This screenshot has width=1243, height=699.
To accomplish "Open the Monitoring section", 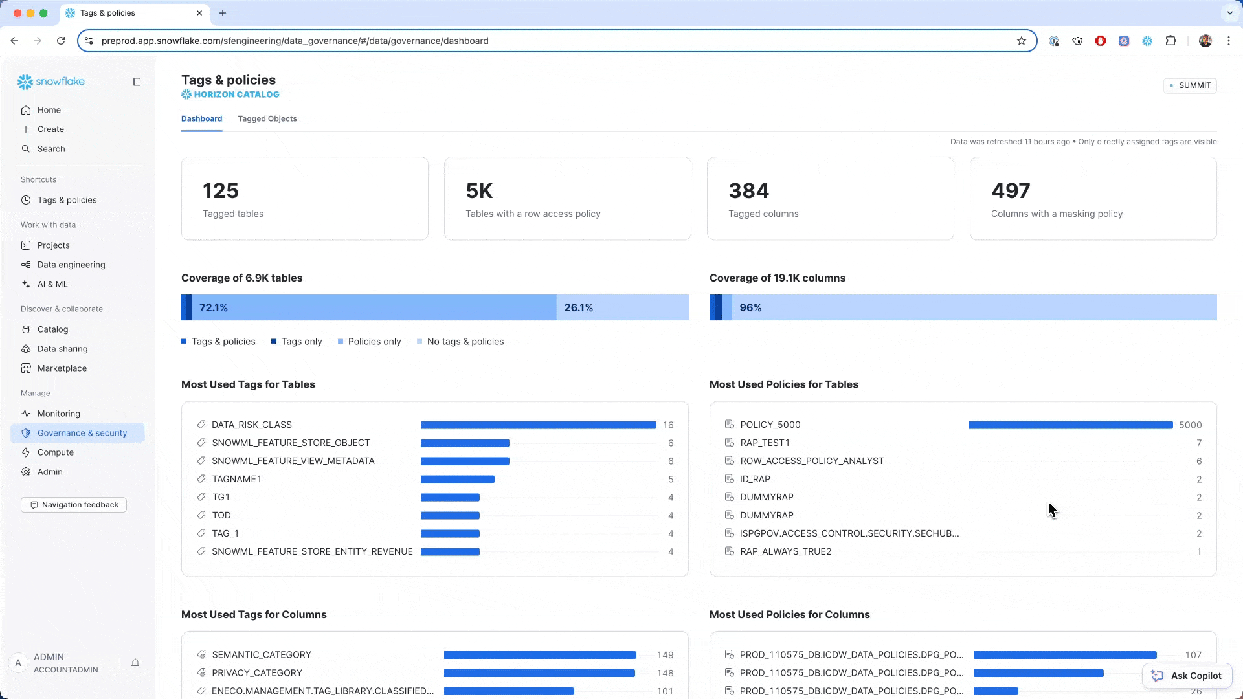I will pos(60,413).
